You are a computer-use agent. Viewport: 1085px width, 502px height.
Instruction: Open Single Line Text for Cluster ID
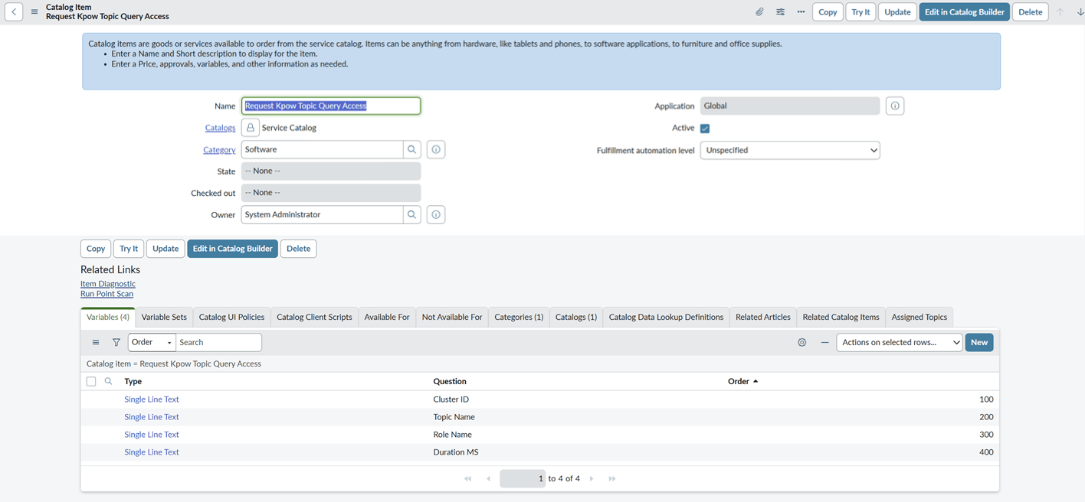coord(152,399)
